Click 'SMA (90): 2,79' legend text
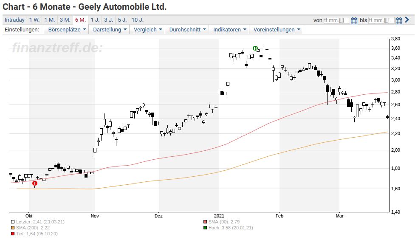Screen dimensions: 418x240 tap(224, 222)
